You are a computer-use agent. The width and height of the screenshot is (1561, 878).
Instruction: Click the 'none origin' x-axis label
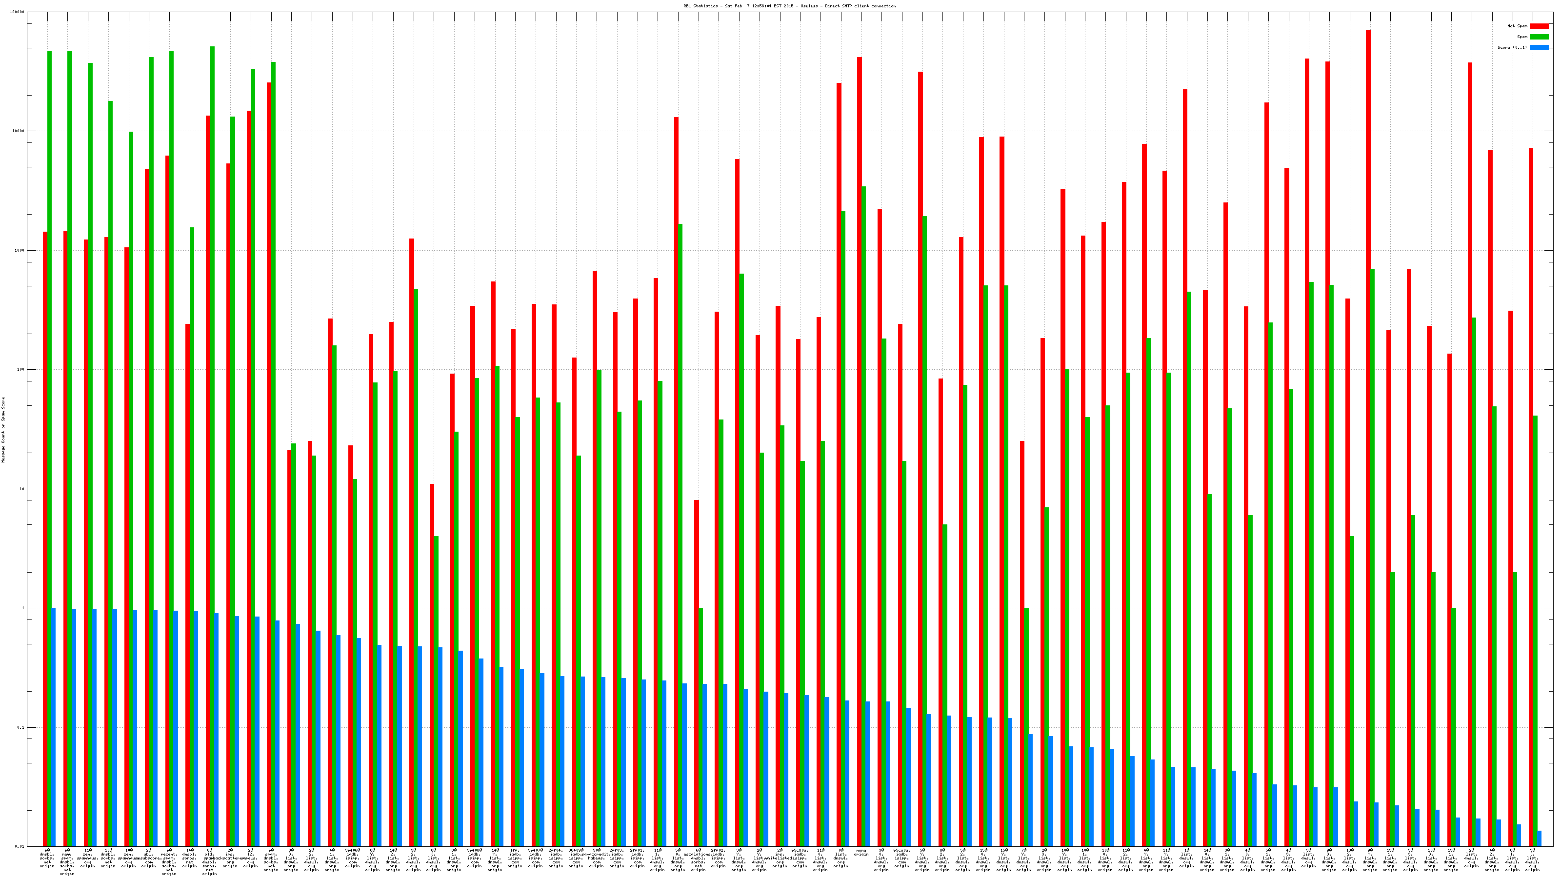(861, 852)
